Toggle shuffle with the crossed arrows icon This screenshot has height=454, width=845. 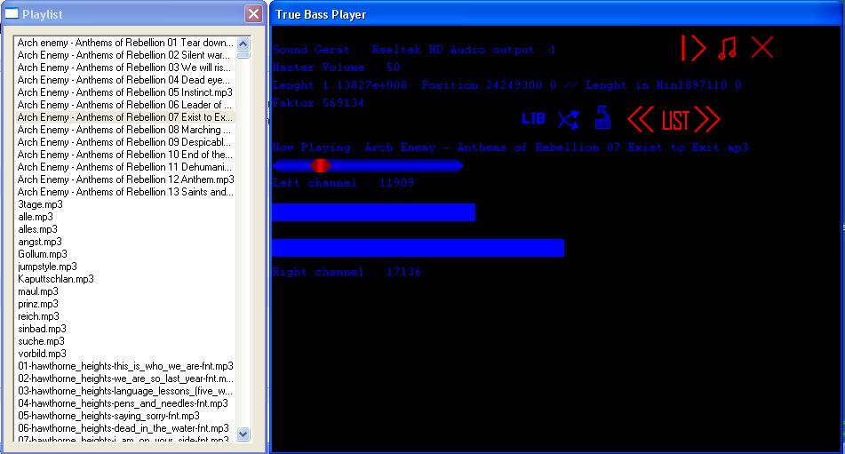(568, 119)
